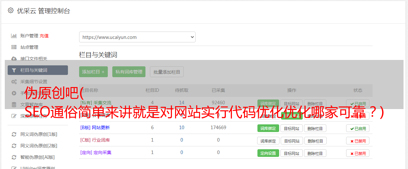Open 同义词伪原创[2版] tool
408x169 pixels.
pos(39,146)
